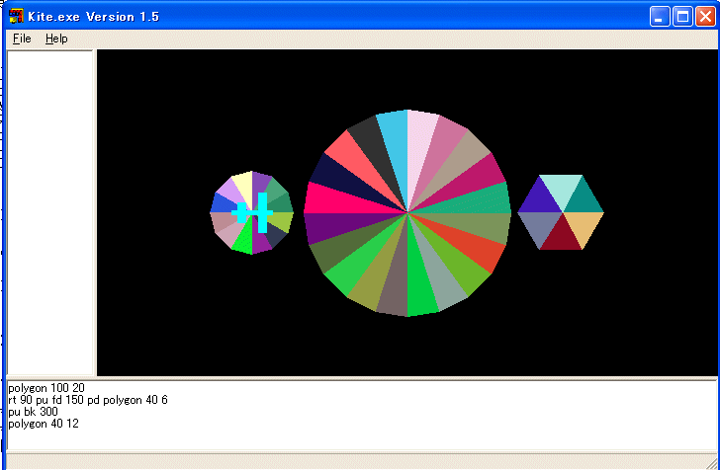Click the window resize grip corner

coord(711,463)
